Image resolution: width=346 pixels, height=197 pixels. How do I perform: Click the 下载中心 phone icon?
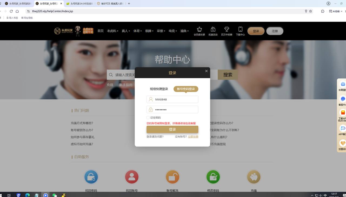[240, 29]
